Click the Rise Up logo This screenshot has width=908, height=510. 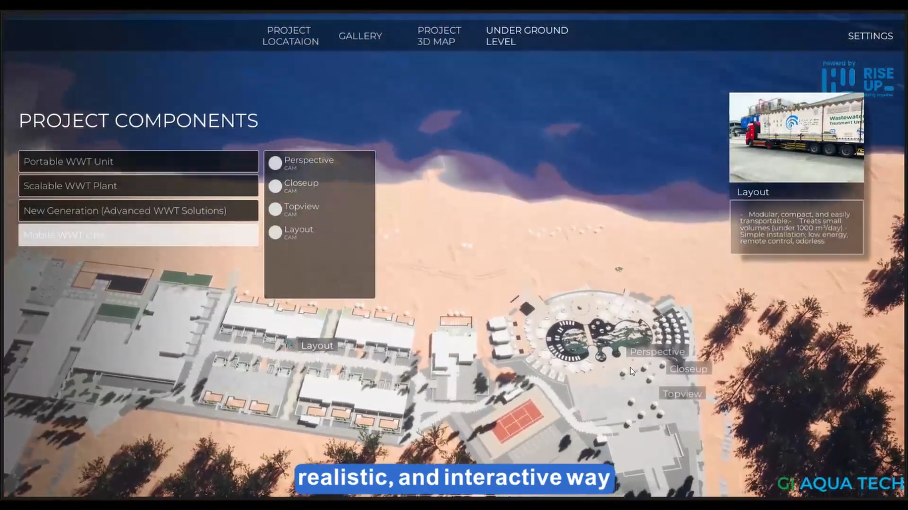point(858,79)
